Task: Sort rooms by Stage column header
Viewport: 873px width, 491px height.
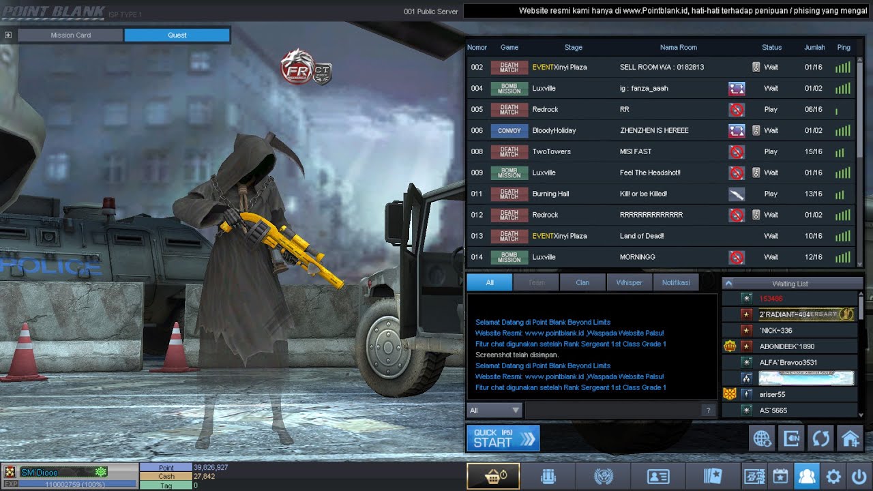Action: pos(574,48)
